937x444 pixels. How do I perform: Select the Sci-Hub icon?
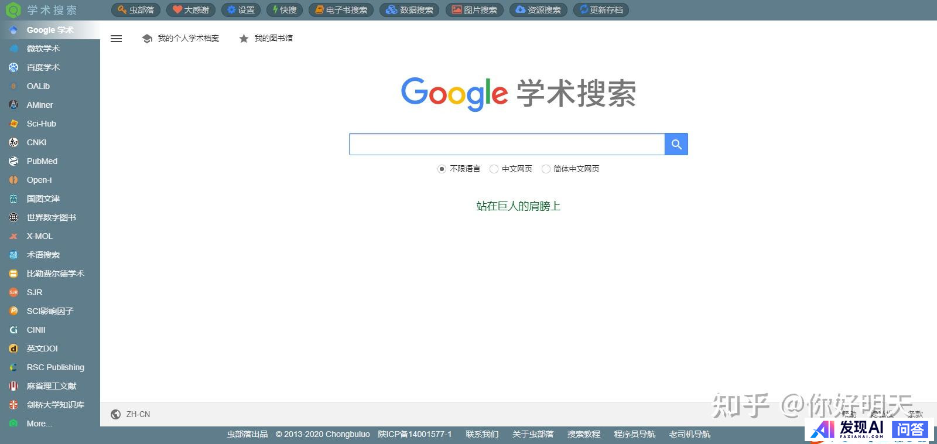point(13,124)
